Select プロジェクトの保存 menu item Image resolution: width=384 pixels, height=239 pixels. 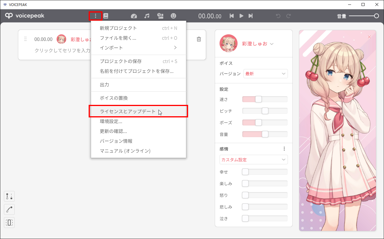click(138, 61)
